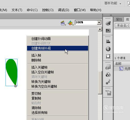Screen dimensions: 130x120
Task: Open the 帮助(H) menu
Action: (96, 10)
